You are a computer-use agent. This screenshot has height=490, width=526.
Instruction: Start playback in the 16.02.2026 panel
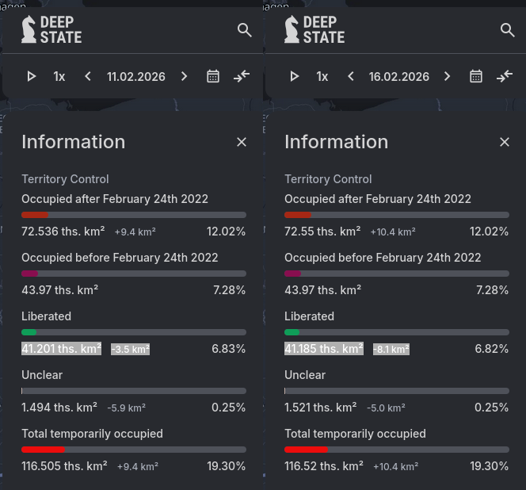[294, 77]
